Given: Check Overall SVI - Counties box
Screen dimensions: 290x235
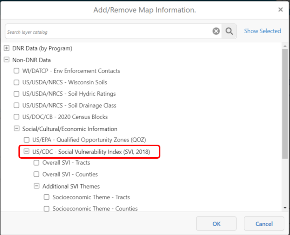Looking at the screenshot, I should click(x=37, y=174).
